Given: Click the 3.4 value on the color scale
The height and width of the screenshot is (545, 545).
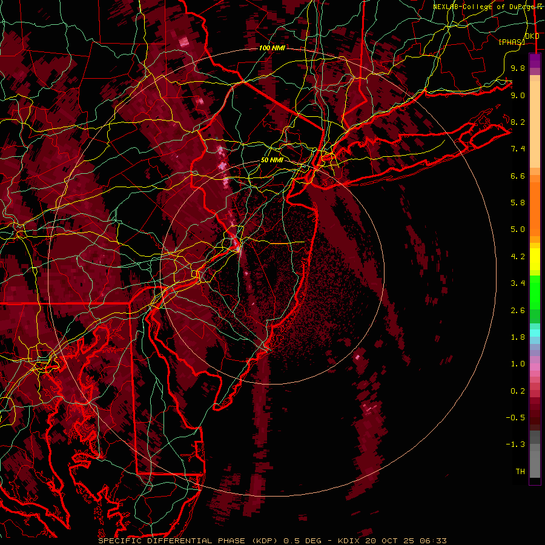Looking at the screenshot, I should pyautogui.click(x=518, y=283).
